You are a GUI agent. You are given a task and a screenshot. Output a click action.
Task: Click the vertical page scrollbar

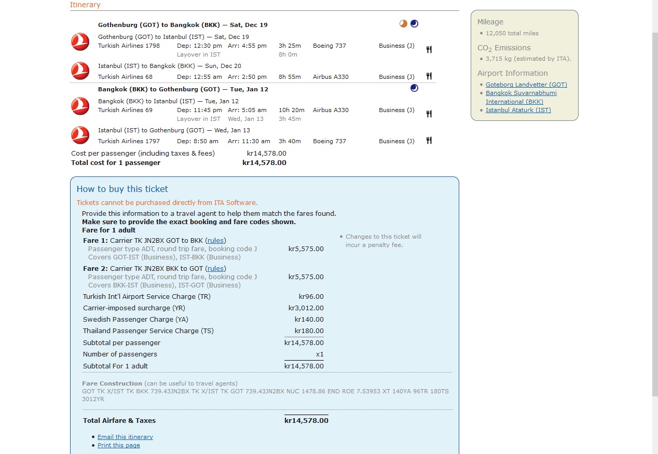655,208
